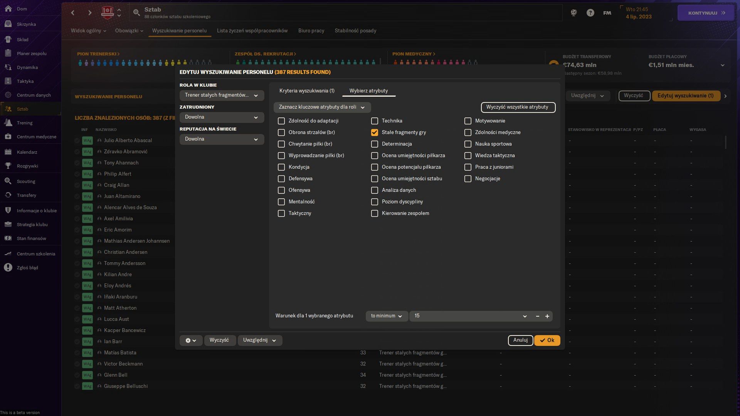Expand the budget panel chevron

[722, 65]
